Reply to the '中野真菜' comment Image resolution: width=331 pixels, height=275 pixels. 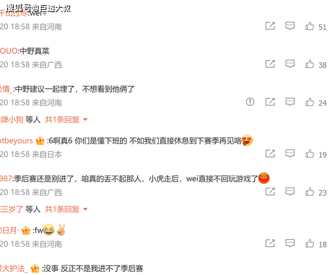[x=290, y=64]
